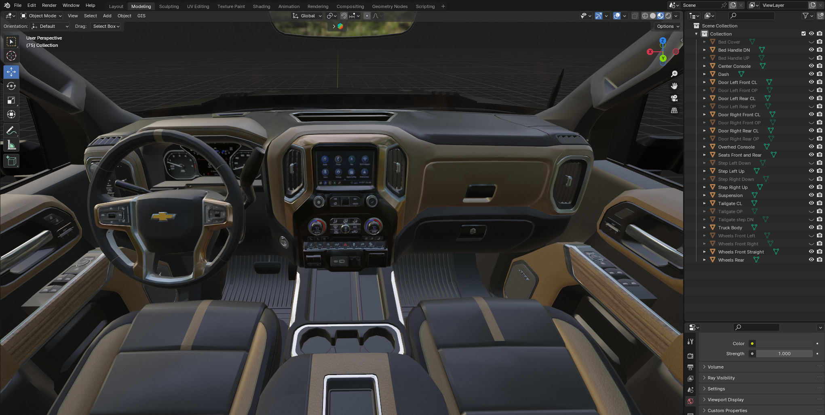Switch to the Sculpting workspace tab

169,6
